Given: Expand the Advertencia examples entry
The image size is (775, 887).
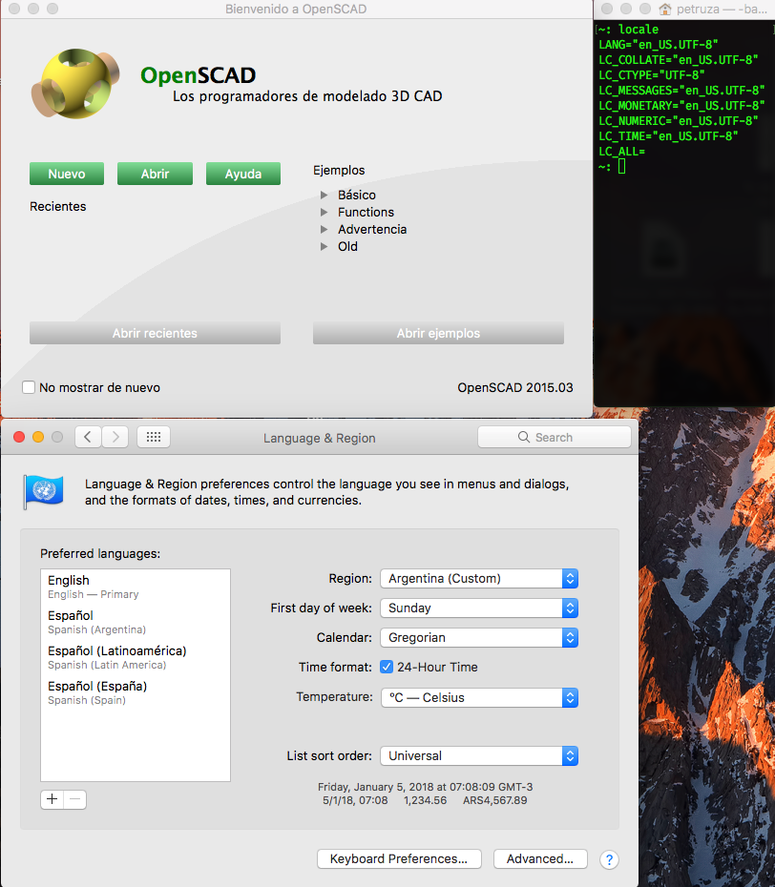Looking at the screenshot, I should (x=325, y=229).
